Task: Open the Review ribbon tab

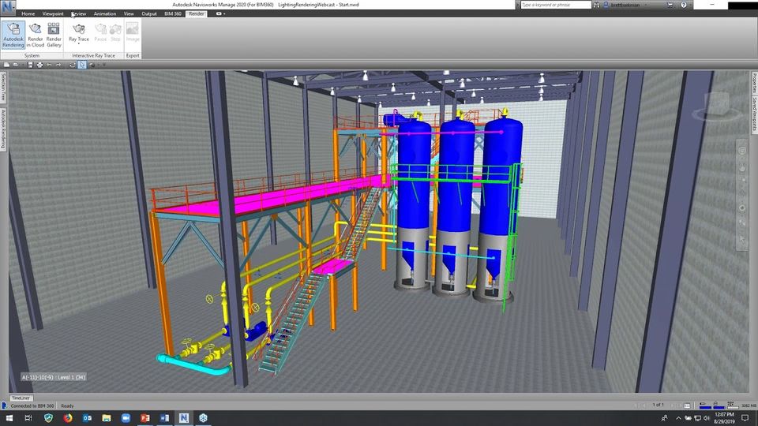Action: [x=79, y=13]
